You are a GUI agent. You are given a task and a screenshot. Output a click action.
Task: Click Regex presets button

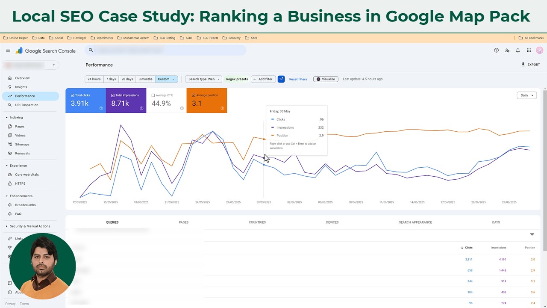click(237, 79)
